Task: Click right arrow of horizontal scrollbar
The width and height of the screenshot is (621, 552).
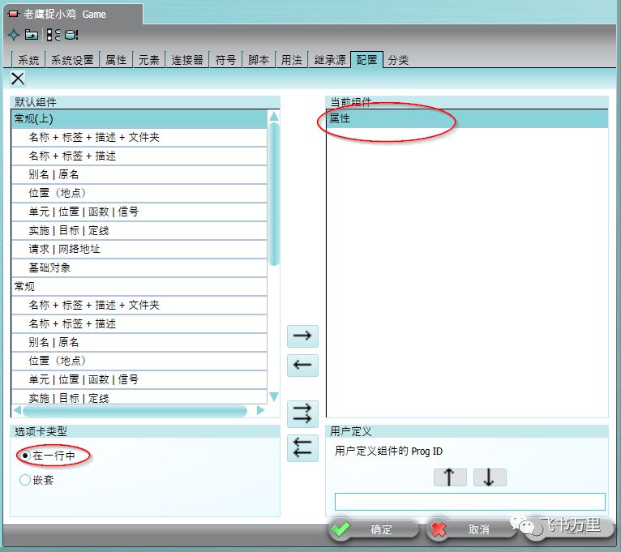Action: (260, 411)
